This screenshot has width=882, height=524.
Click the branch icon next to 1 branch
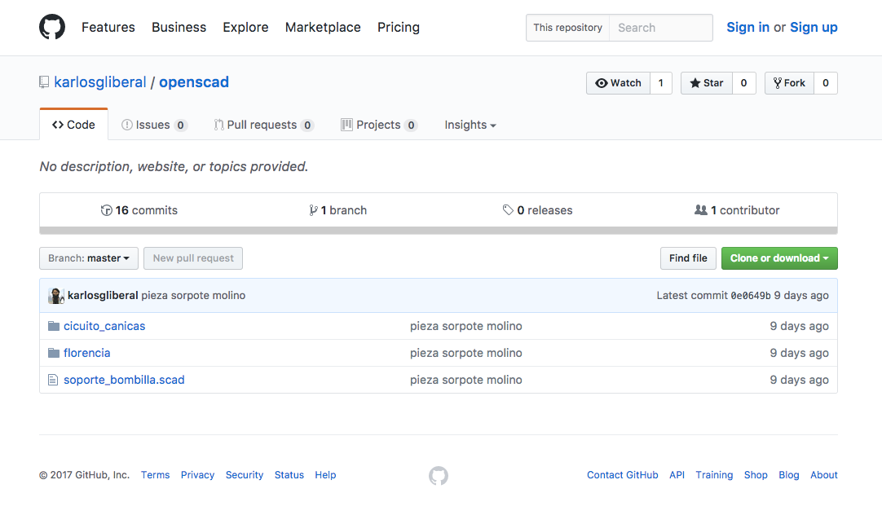click(x=313, y=210)
